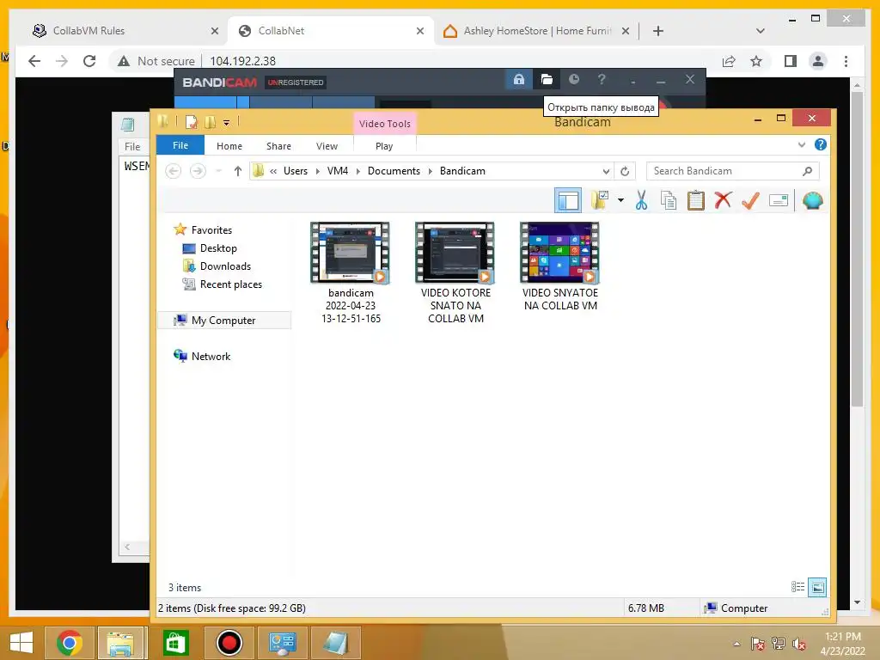
Task: Select the VIDEO SNYATOE NA COLLAB VM file
Action: pos(560,266)
